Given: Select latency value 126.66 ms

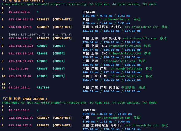Looking at the screenshot, I should click(x=111, y=50).
